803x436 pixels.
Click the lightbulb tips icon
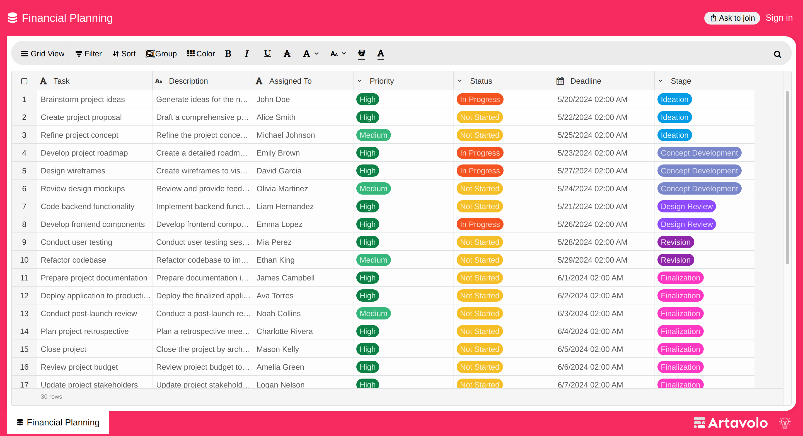coord(785,423)
